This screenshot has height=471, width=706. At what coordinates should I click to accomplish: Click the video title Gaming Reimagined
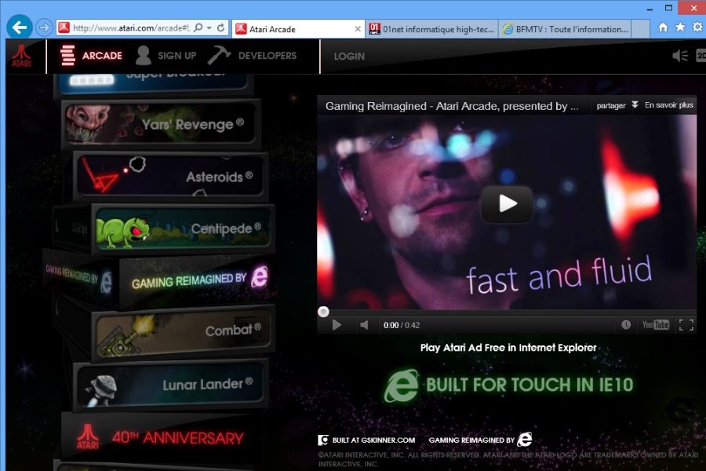[x=452, y=106]
